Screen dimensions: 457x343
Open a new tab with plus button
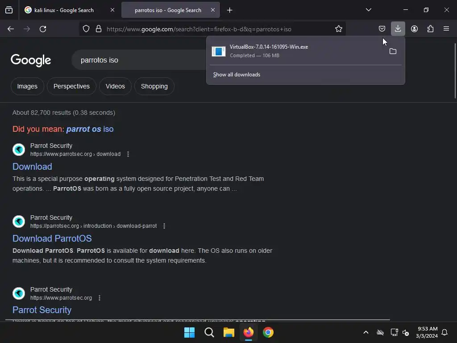pos(230,10)
